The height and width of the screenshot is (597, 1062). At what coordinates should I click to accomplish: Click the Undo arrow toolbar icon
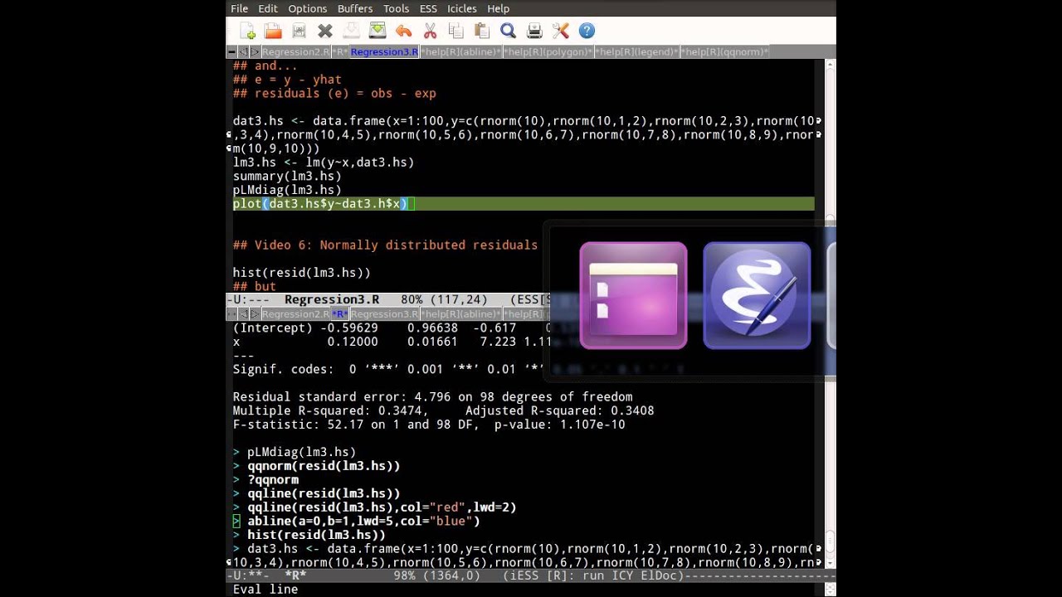click(404, 31)
